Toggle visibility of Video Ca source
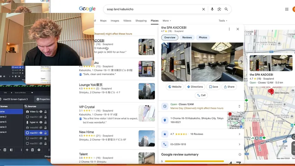 [41, 112]
